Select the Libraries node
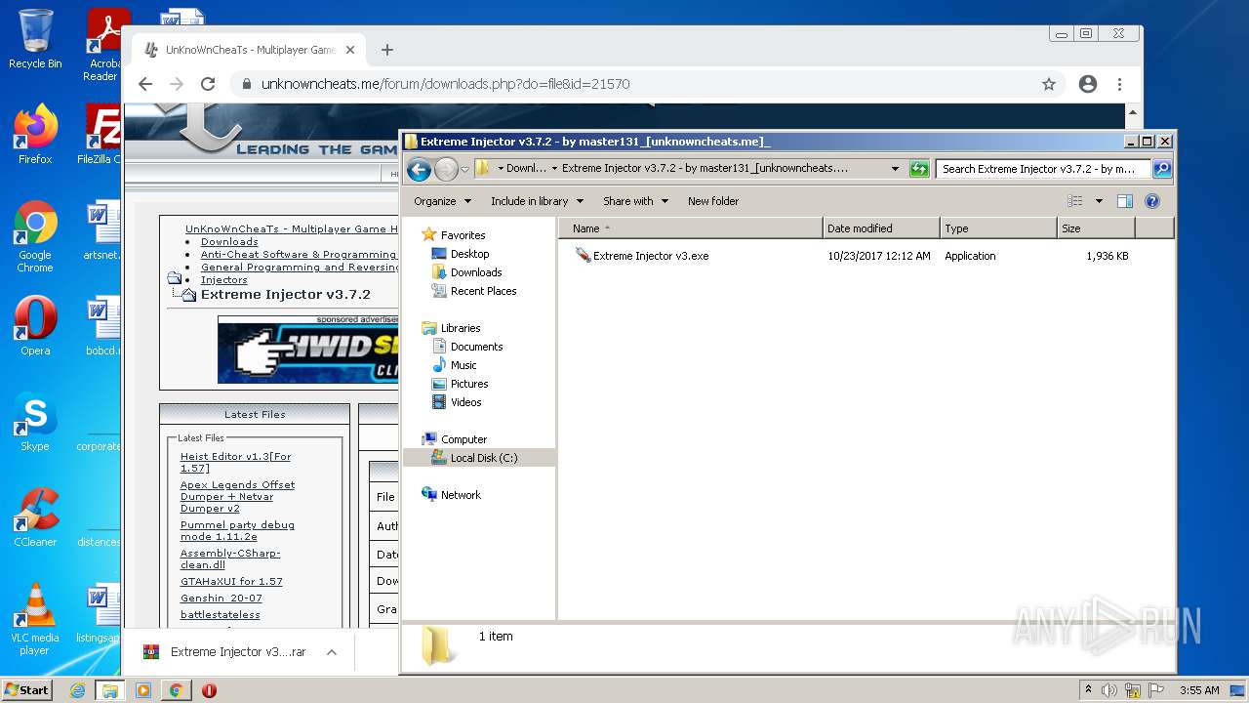The image size is (1249, 703). [x=461, y=328]
